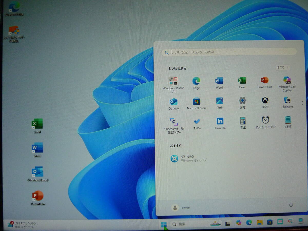Click the power button in Start menu
Screen dimensions: 308x231
tap(291, 205)
